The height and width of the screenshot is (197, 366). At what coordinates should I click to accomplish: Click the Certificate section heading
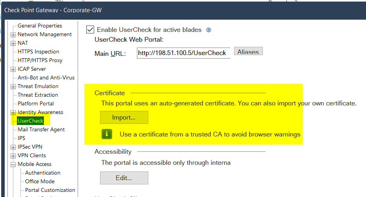[x=109, y=93]
